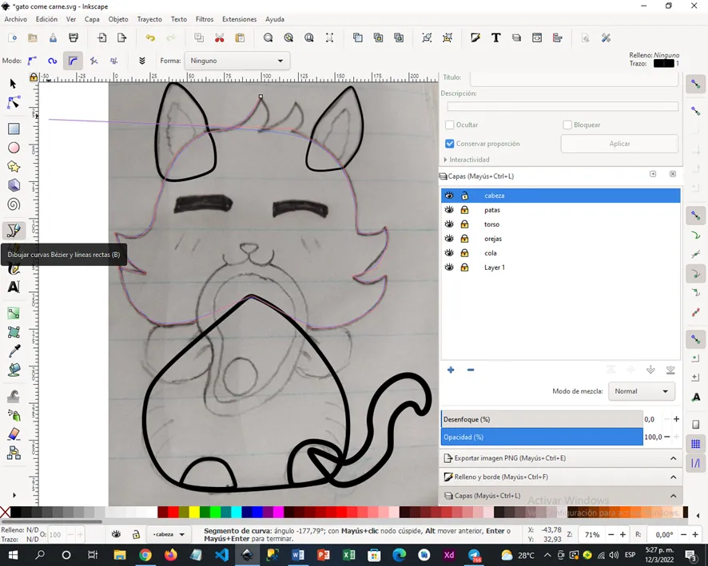
Task: Click the Aplicar button
Action: point(619,144)
